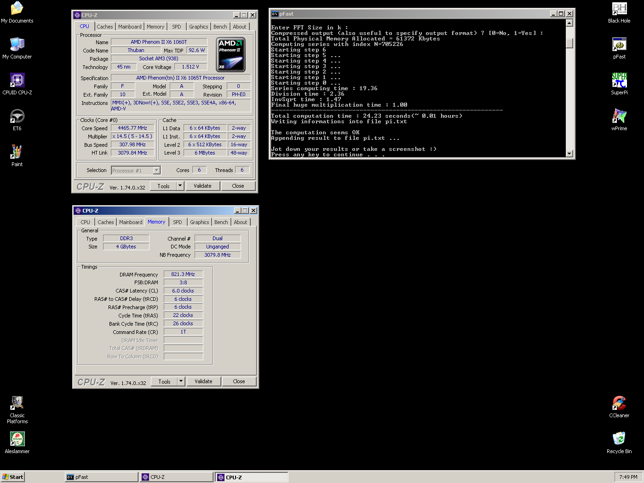This screenshot has height=483, width=644.
Task: Open the My Computer desktop icon
Action: (x=17, y=48)
